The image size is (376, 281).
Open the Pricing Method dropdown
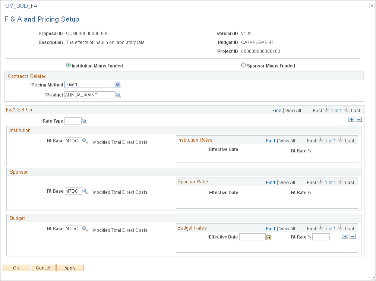tap(93, 84)
